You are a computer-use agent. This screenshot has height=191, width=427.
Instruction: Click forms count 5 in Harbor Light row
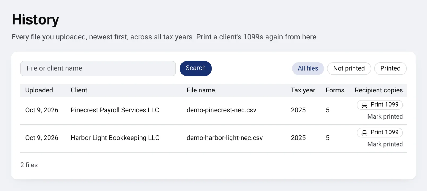coord(328,138)
